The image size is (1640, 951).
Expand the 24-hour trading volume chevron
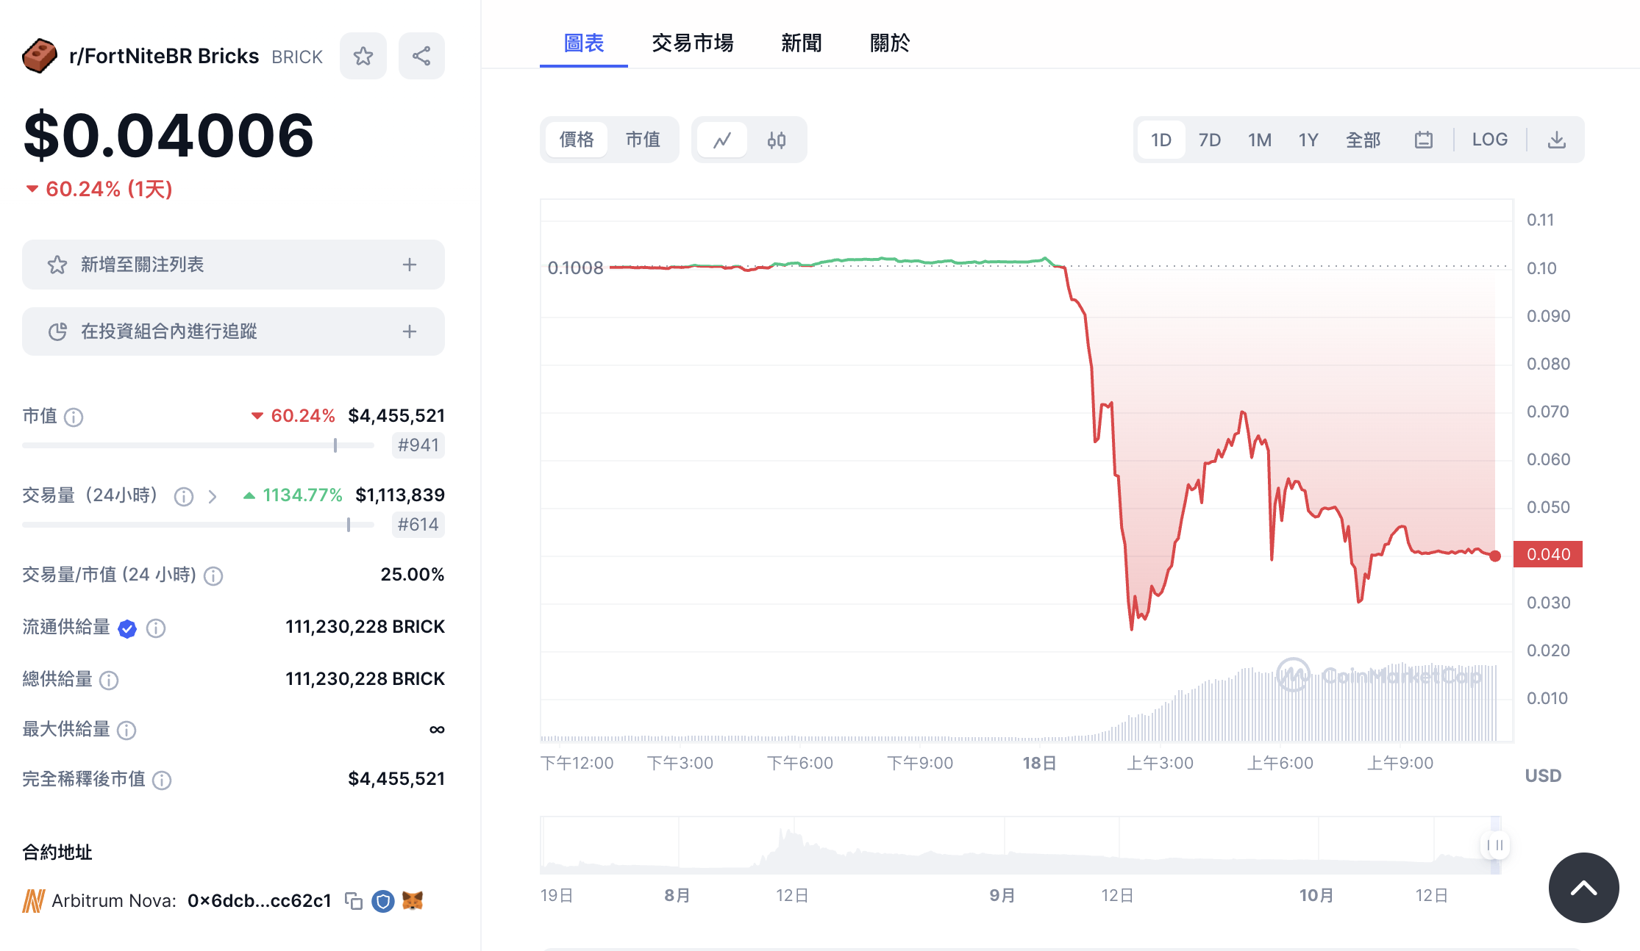point(213,497)
